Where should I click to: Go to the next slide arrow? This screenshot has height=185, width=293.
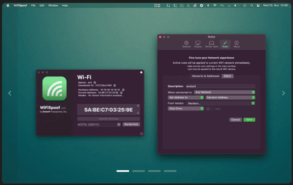click(x=283, y=93)
